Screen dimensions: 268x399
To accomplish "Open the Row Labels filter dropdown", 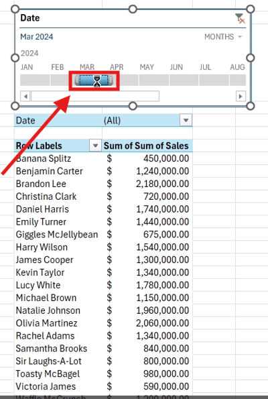I will tap(95, 146).
